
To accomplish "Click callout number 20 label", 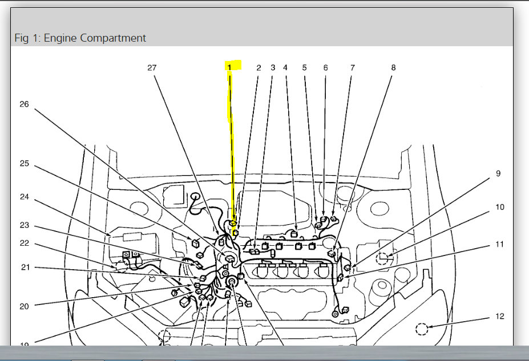I will tap(25, 306).
